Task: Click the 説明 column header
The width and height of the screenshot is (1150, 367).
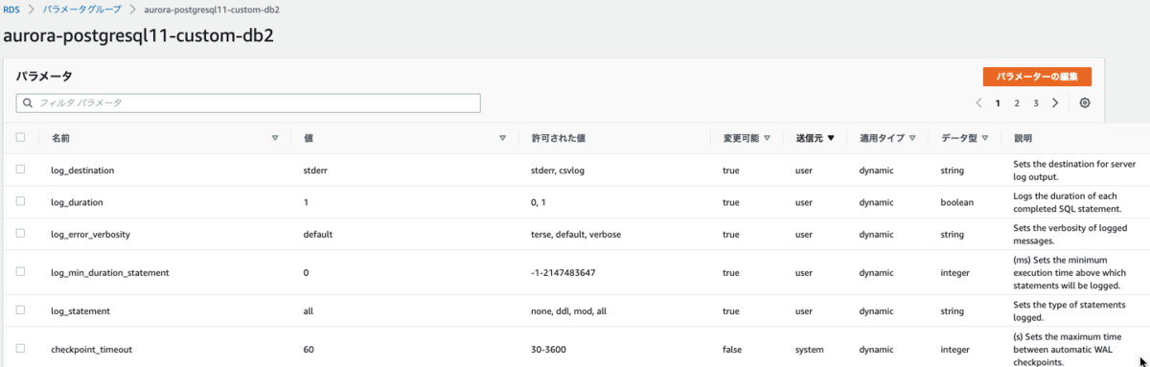Action: (x=1023, y=138)
